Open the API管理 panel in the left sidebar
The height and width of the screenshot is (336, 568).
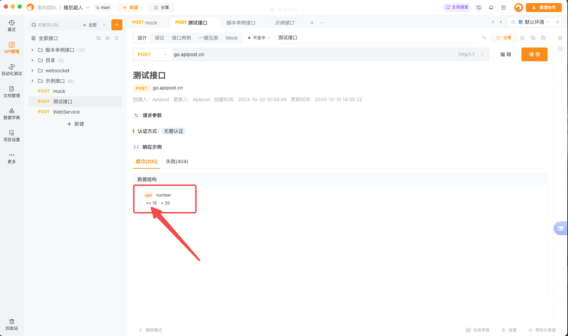pyautogui.click(x=11, y=48)
